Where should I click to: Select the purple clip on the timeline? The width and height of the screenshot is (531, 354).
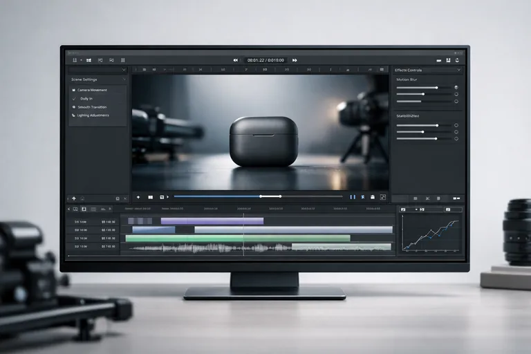point(212,221)
